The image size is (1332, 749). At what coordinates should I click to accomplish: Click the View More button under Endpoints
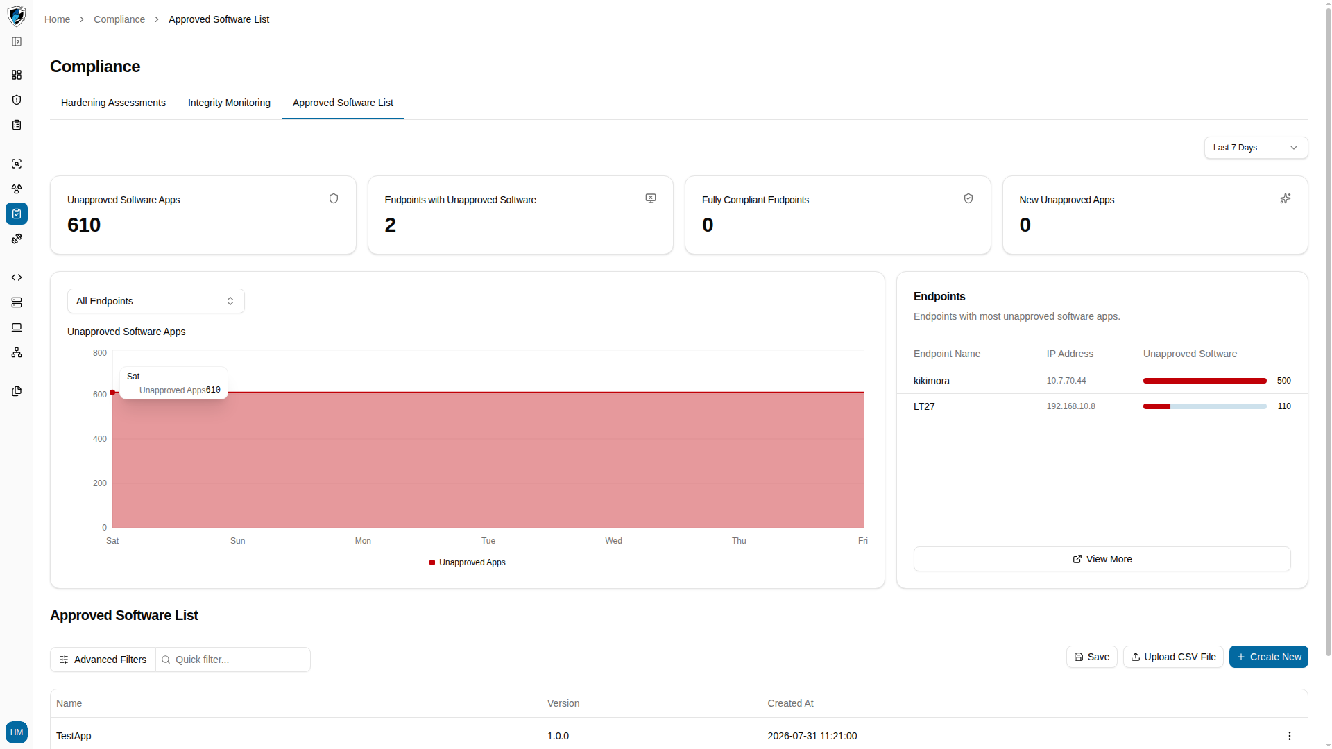pyautogui.click(x=1102, y=559)
